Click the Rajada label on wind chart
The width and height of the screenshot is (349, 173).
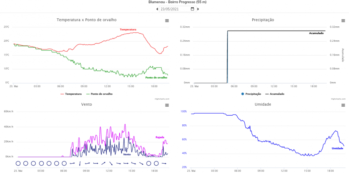[x=159, y=137]
